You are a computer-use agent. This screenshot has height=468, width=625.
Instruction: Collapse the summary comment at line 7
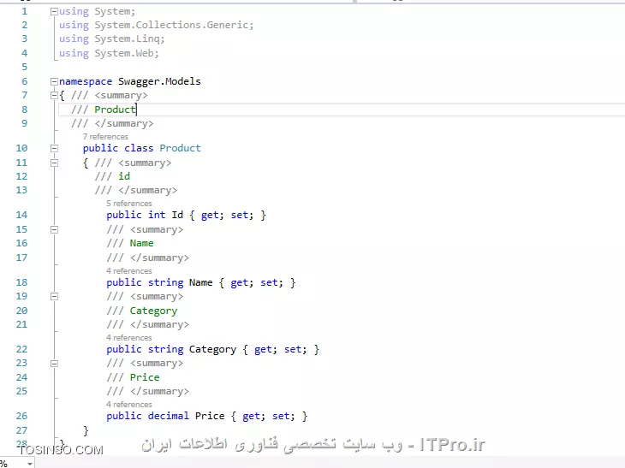[54, 96]
